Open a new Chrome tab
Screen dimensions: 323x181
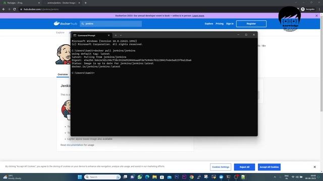[x=85, y=3]
